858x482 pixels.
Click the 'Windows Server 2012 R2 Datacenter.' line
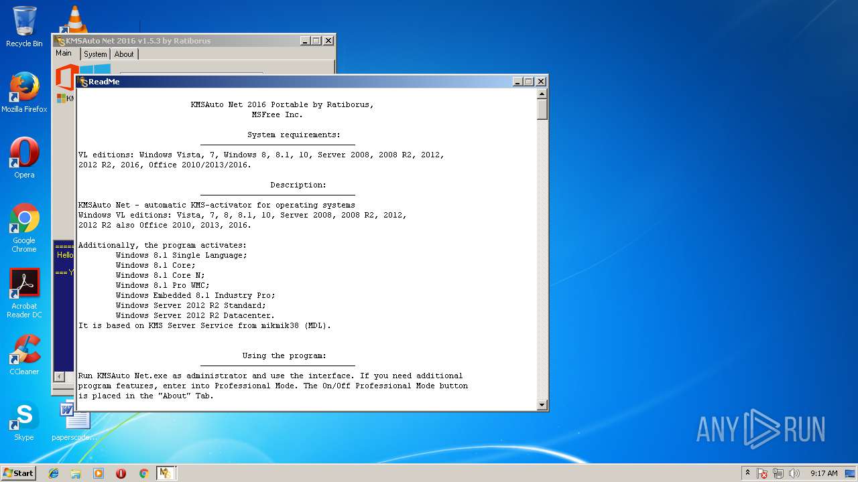click(x=195, y=316)
